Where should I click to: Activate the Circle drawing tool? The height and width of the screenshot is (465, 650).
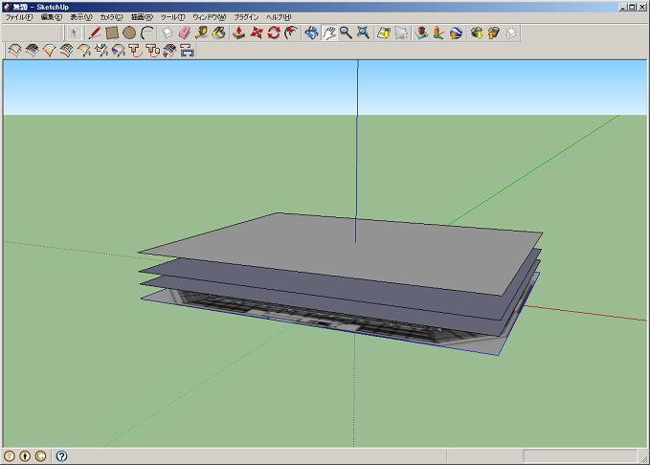point(129,33)
